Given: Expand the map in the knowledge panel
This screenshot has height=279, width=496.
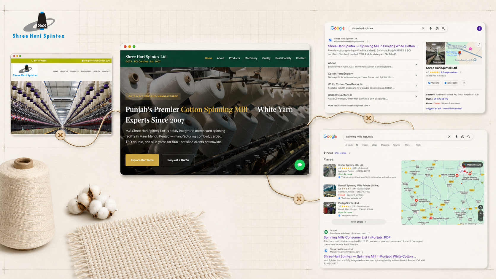Looking at the screenshot, I should coord(479,45).
